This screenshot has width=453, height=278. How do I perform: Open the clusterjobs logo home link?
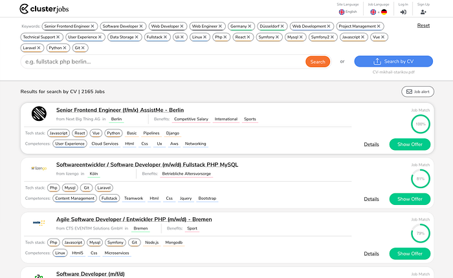pyautogui.click(x=44, y=9)
